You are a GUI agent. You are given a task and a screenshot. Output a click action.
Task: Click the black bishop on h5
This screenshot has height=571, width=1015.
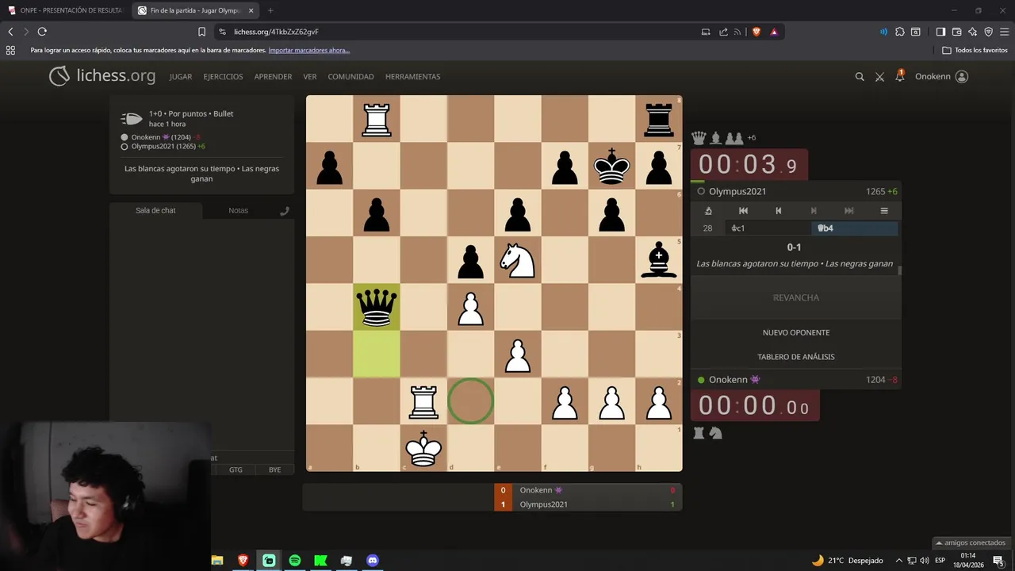[659, 260]
